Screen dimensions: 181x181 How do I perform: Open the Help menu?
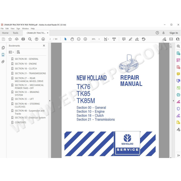coord(33,28)
